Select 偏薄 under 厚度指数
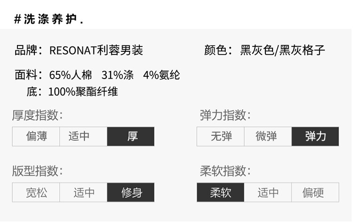Screen dimensions: 353x223 [x=36, y=136]
